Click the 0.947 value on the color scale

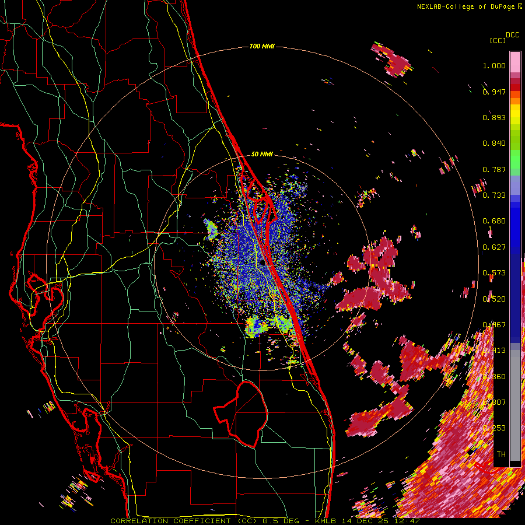pos(494,92)
